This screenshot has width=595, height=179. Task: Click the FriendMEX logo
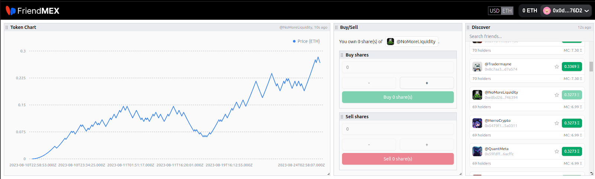(33, 11)
